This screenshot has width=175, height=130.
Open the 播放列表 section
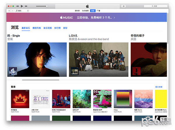[37, 28]
